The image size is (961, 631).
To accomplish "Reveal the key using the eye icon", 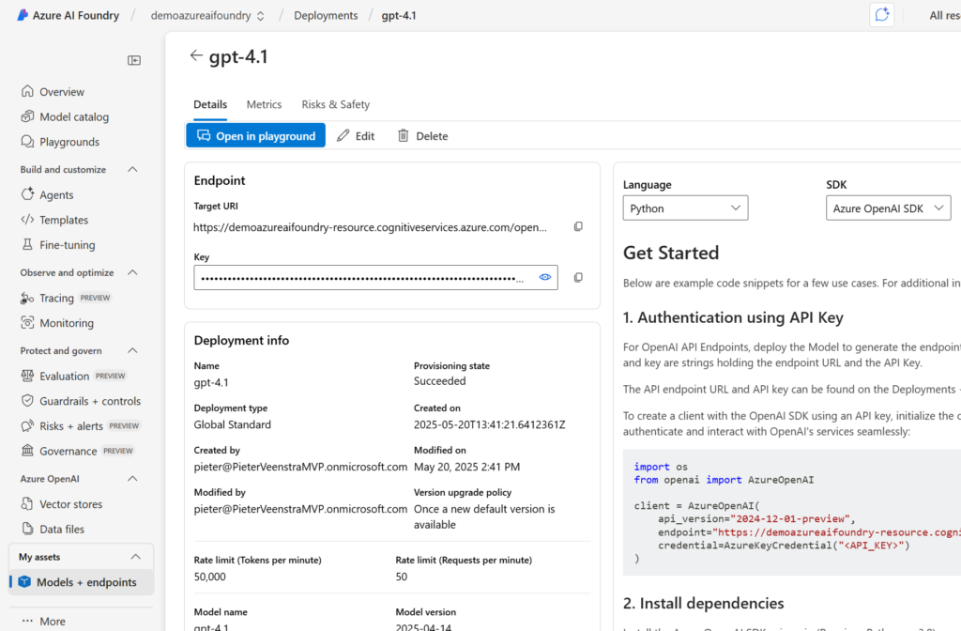I will click(545, 277).
